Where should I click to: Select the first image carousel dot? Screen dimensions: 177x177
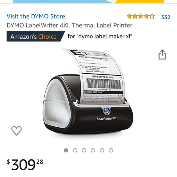[66, 150]
